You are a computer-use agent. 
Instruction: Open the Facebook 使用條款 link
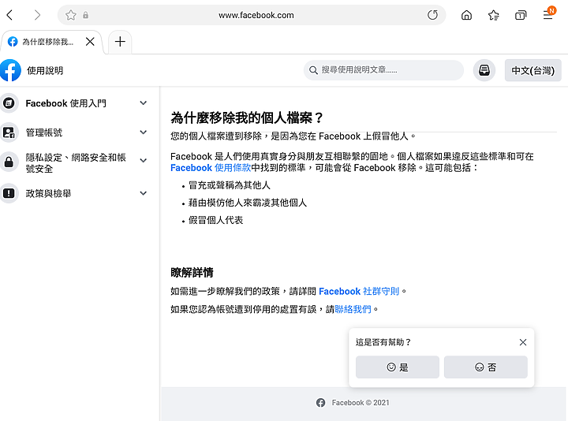click(211, 168)
